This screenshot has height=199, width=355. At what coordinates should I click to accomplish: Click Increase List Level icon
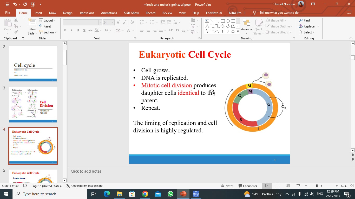[x=169, y=23]
